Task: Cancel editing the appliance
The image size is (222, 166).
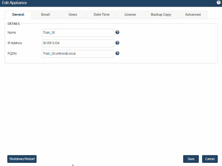Action: [x=210, y=159]
